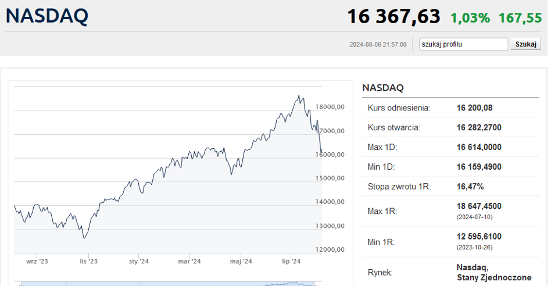Screen dimensions: 551x286
Task: Select the 'wrz '23' x-axis label
Action: [x=37, y=262]
